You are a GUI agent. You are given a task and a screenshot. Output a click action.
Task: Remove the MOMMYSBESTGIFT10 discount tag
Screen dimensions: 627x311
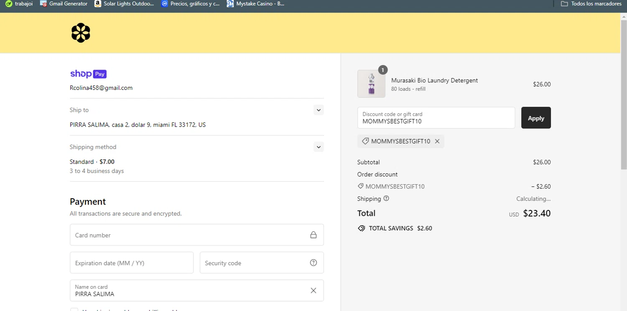click(437, 141)
